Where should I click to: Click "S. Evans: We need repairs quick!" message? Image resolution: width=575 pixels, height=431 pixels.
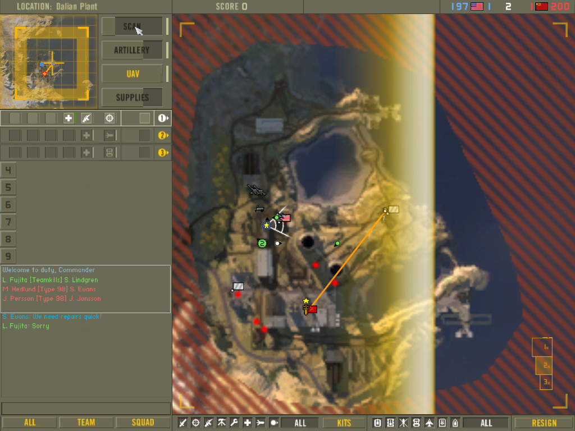tap(52, 317)
